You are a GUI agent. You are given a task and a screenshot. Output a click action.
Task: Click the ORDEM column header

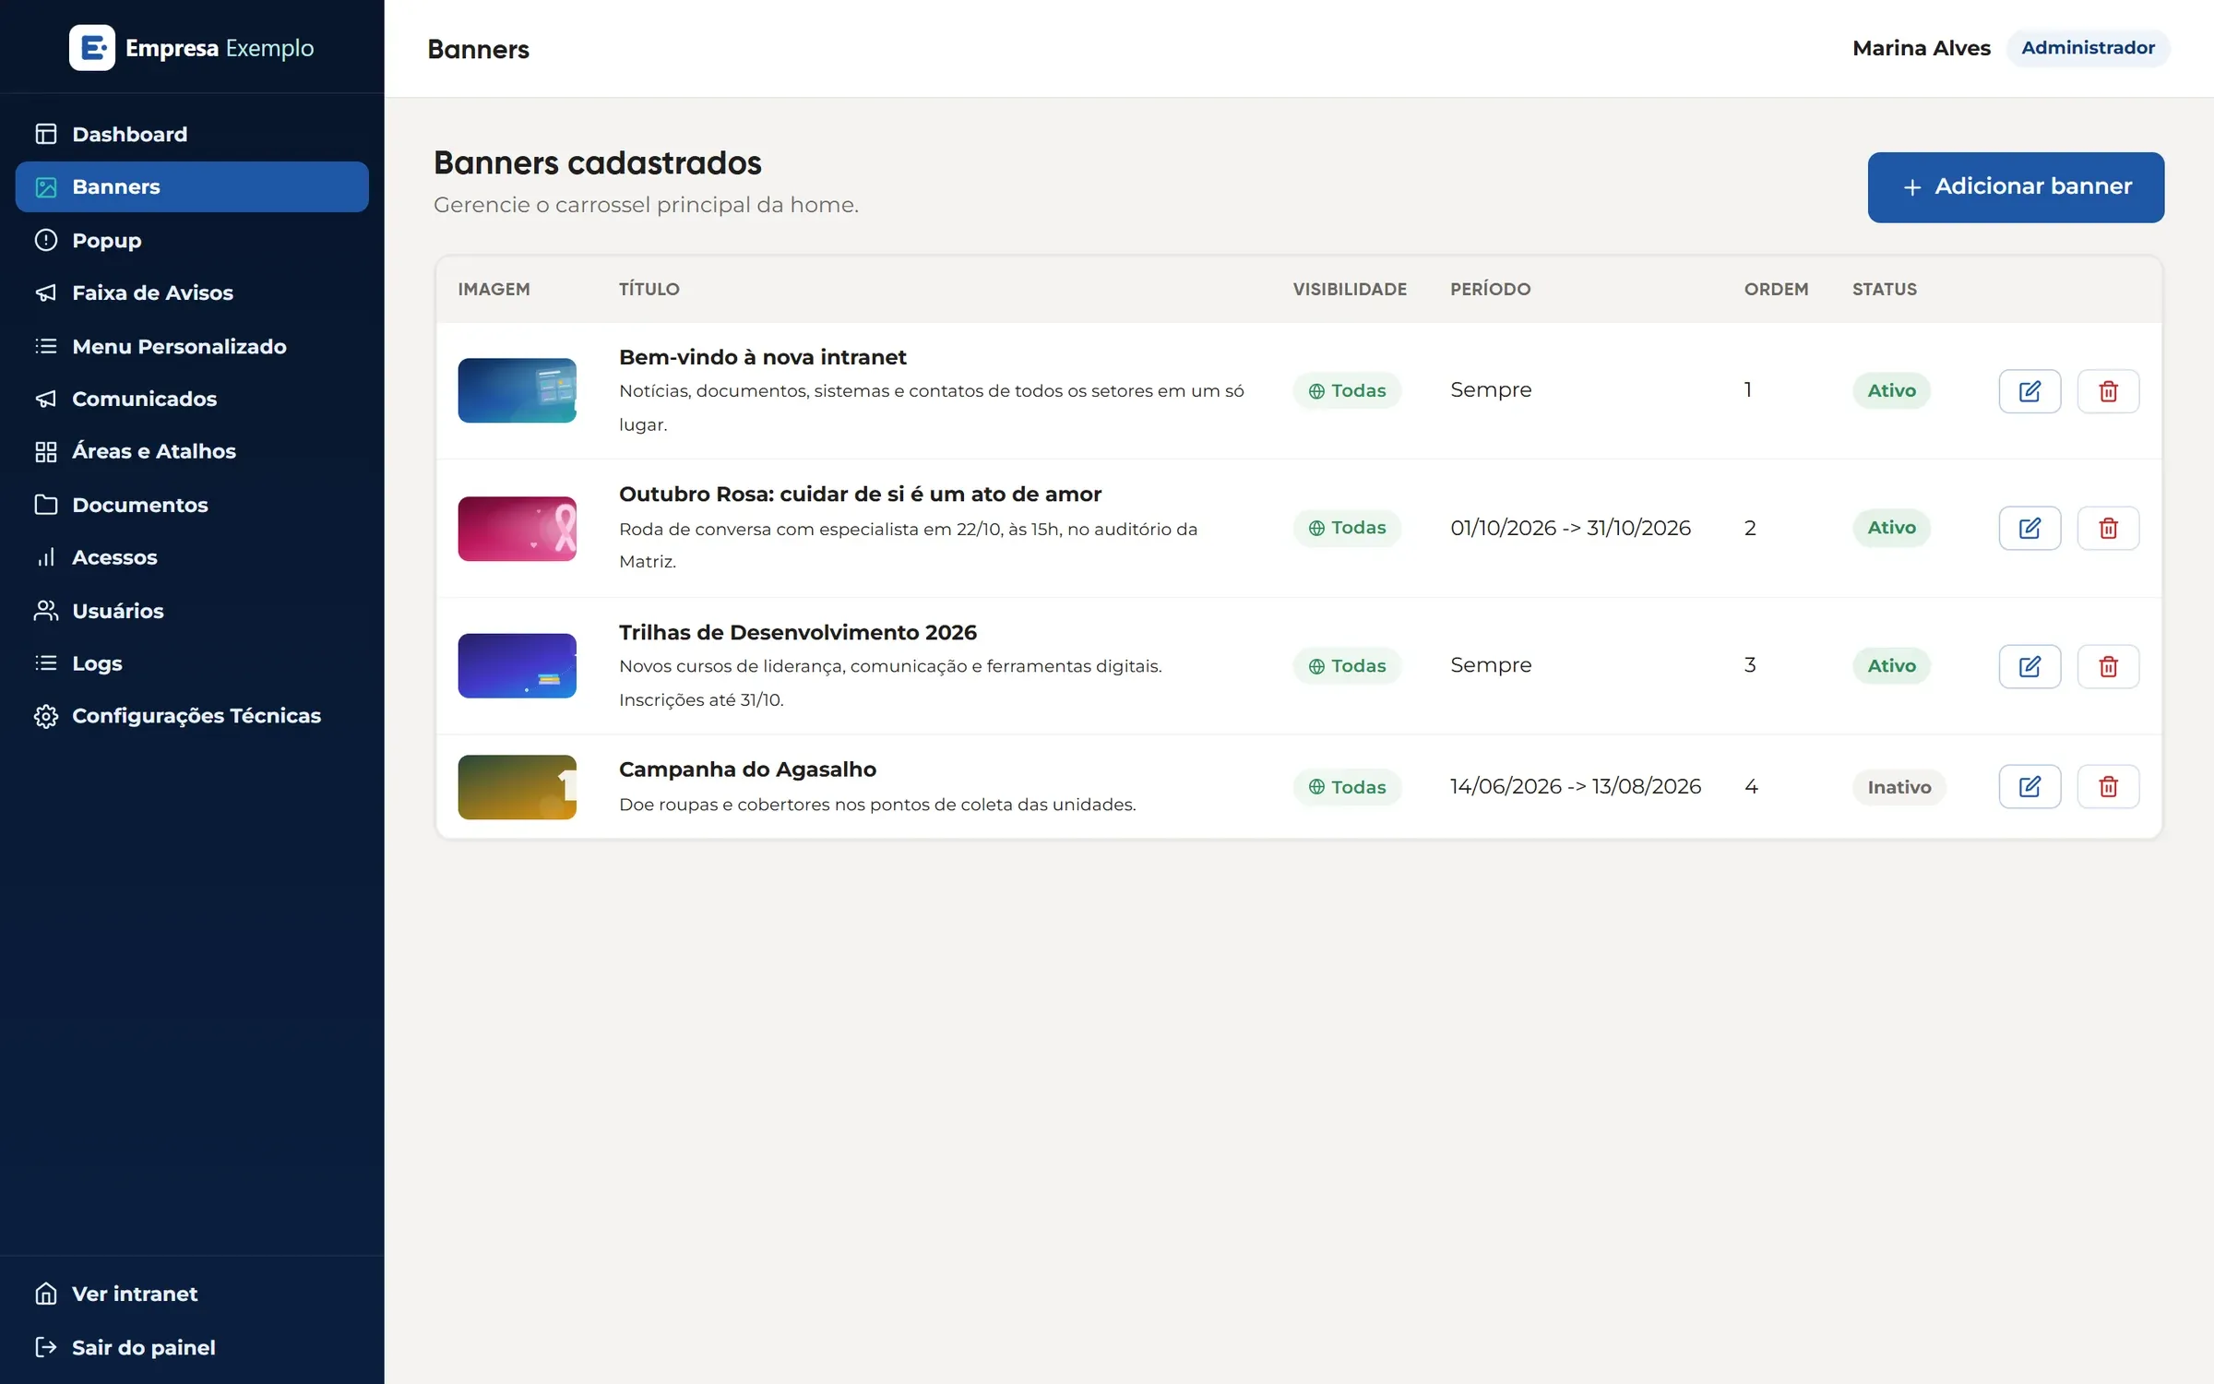point(1776,289)
